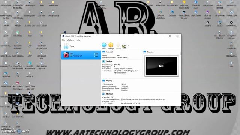Click the Recording 'Disabled' value
Viewport: 240px width, 135px height.
pyautogui.click(x=124, y=90)
